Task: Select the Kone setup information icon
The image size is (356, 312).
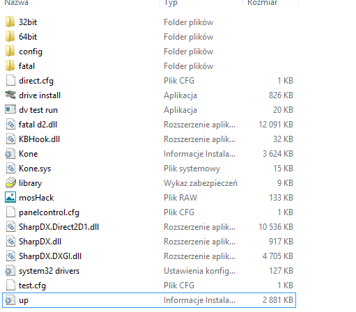Action: (x=10, y=154)
